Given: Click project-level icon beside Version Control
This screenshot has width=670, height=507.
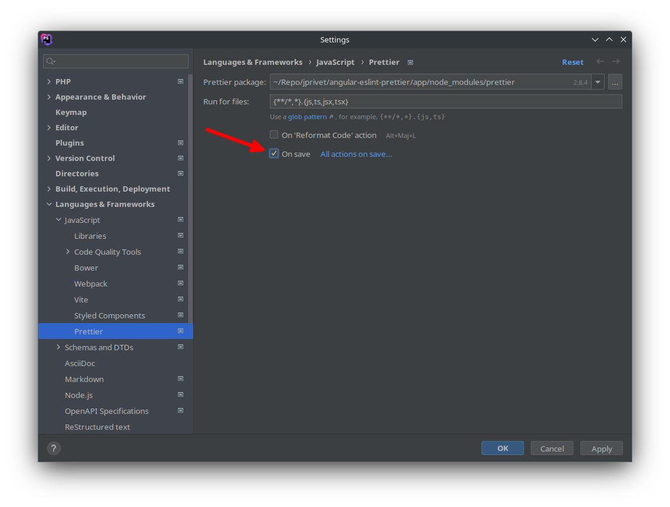Looking at the screenshot, I should pyautogui.click(x=181, y=158).
